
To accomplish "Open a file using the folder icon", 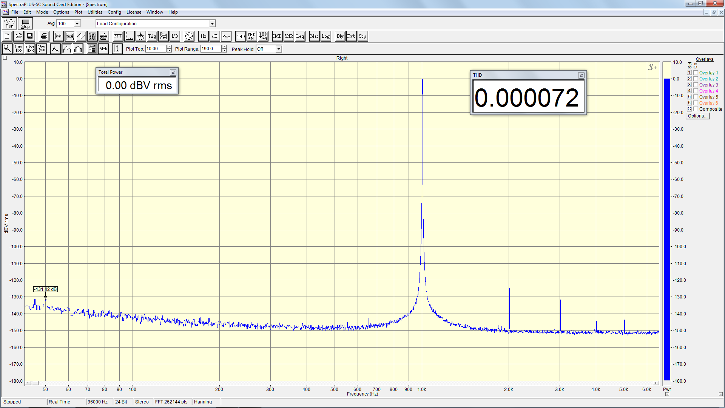I will (18, 36).
